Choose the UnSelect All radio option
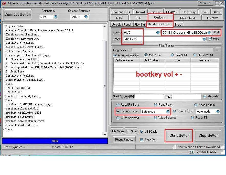The height and width of the screenshot is (175, 226). (x=195, y=55)
